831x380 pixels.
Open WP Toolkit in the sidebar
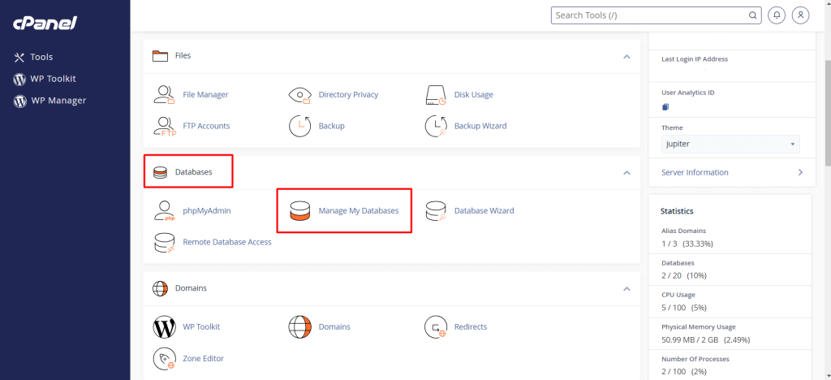pyautogui.click(x=53, y=79)
